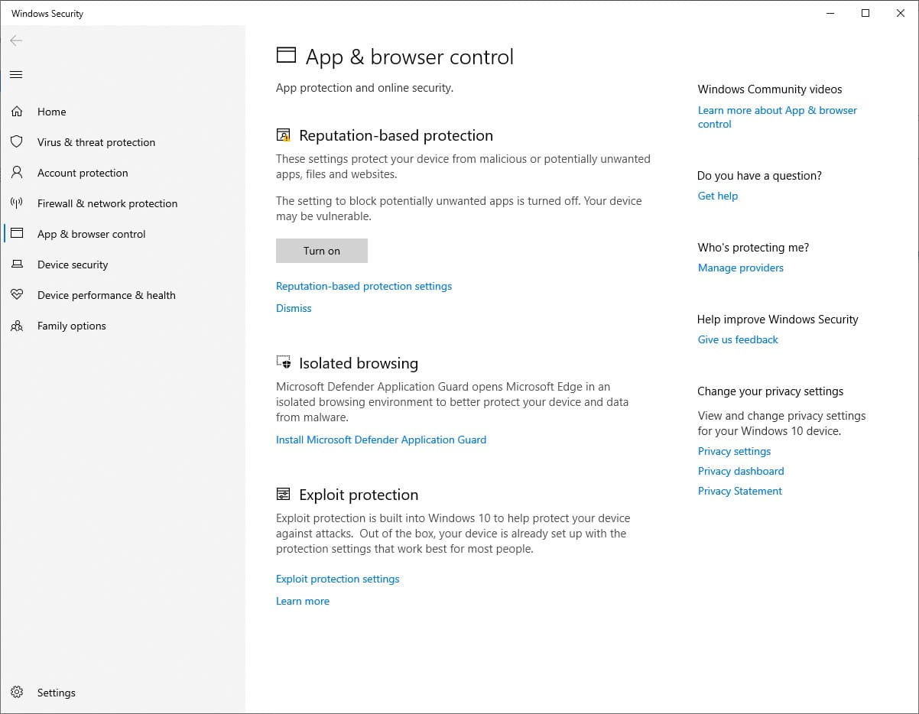Open Account protection section
919x714 pixels.
click(x=83, y=173)
